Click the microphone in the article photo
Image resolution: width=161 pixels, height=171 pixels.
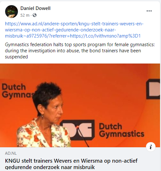[83, 136]
